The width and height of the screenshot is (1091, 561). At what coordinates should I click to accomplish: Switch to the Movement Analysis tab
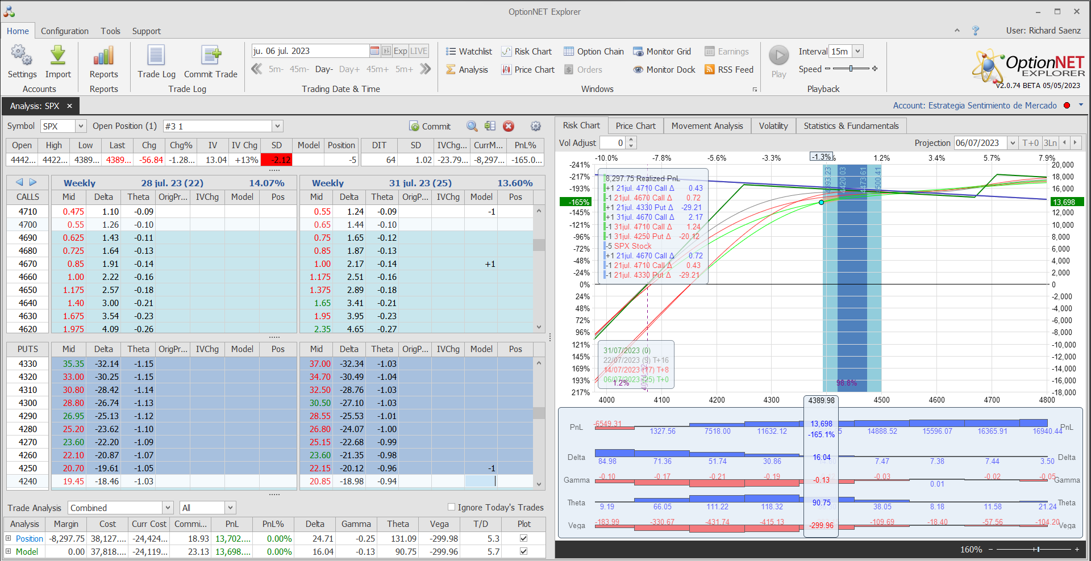(707, 126)
